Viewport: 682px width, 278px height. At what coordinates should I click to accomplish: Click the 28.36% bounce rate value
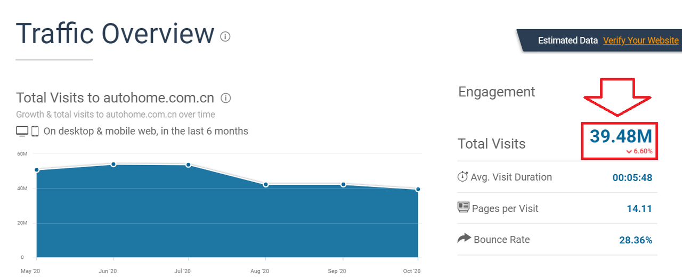636,240
